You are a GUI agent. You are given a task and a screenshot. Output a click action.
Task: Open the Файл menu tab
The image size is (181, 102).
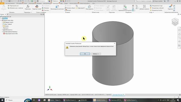pyautogui.click(x=2, y=3)
